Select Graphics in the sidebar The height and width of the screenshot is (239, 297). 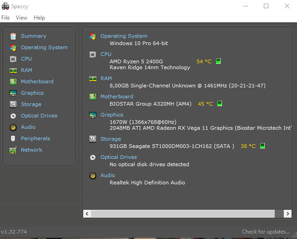pos(32,93)
